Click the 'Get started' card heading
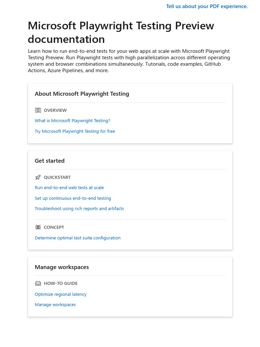Screen dimensions: 260x347 49,161
